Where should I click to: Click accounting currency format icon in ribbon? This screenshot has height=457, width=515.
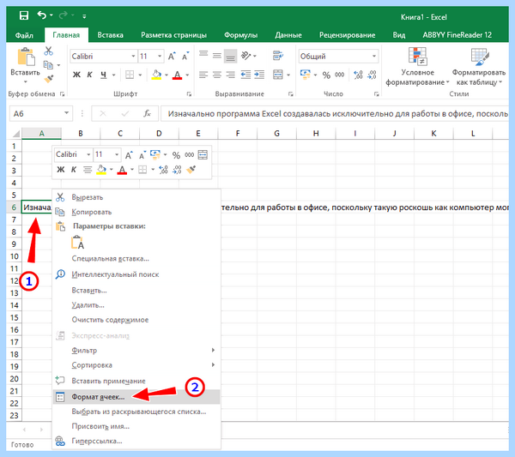coord(305,75)
